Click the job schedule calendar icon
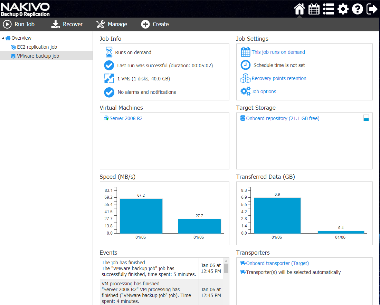This screenshot has height=305, width=380. 246,52
